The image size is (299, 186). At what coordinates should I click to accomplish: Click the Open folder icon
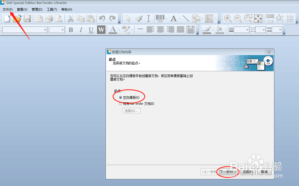(x=17, y=19)
